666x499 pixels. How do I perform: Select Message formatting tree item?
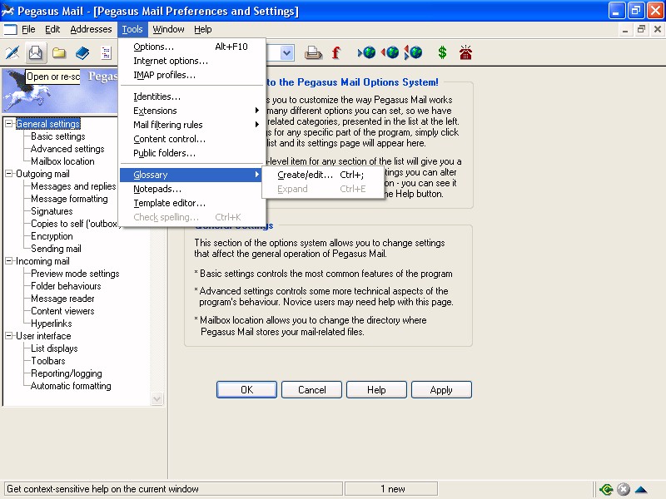69,199
